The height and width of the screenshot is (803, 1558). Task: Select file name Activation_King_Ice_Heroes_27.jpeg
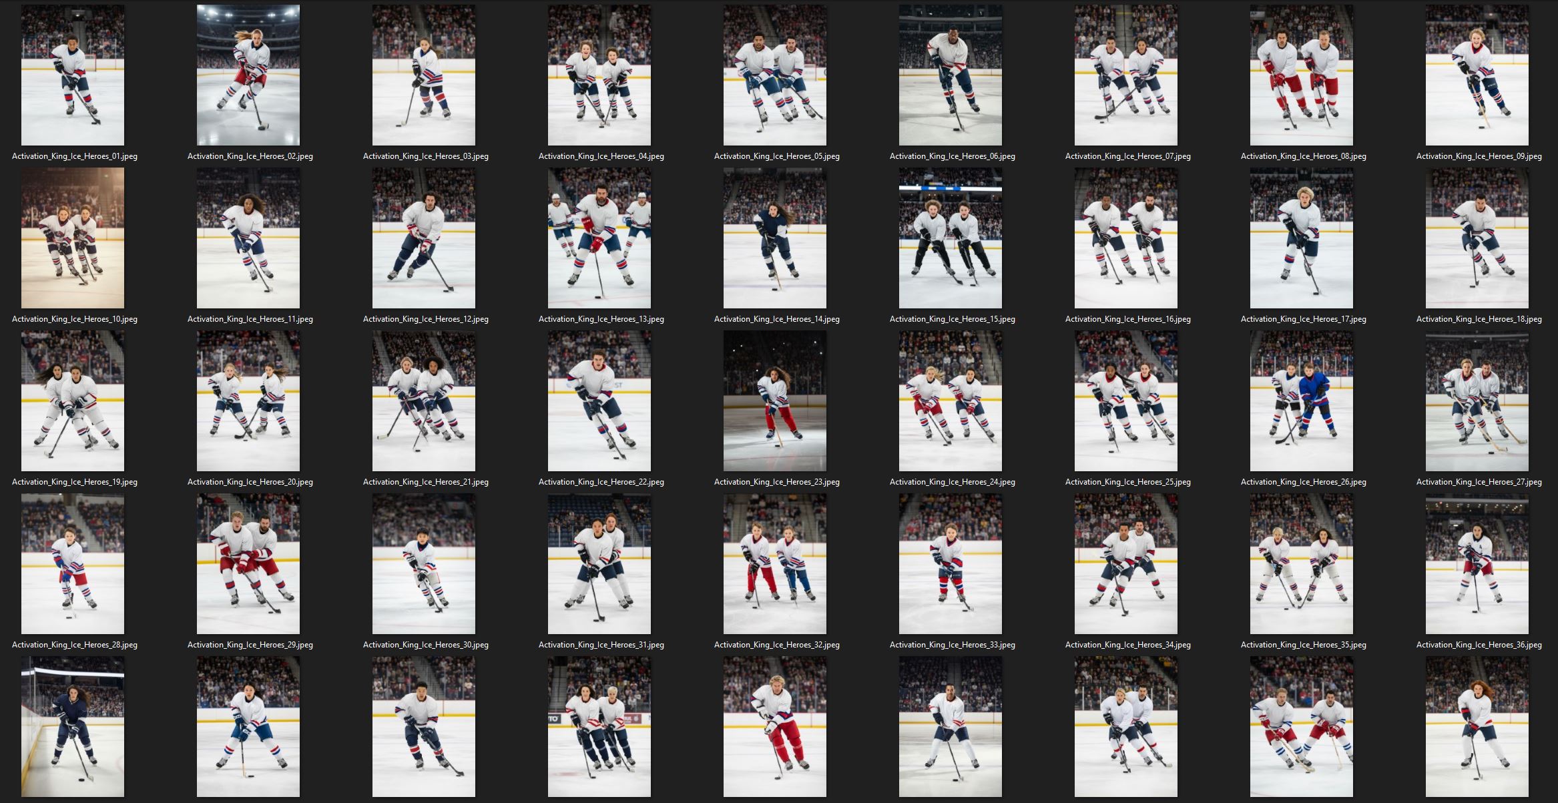pyautogui.click(x=1479, y=482)
